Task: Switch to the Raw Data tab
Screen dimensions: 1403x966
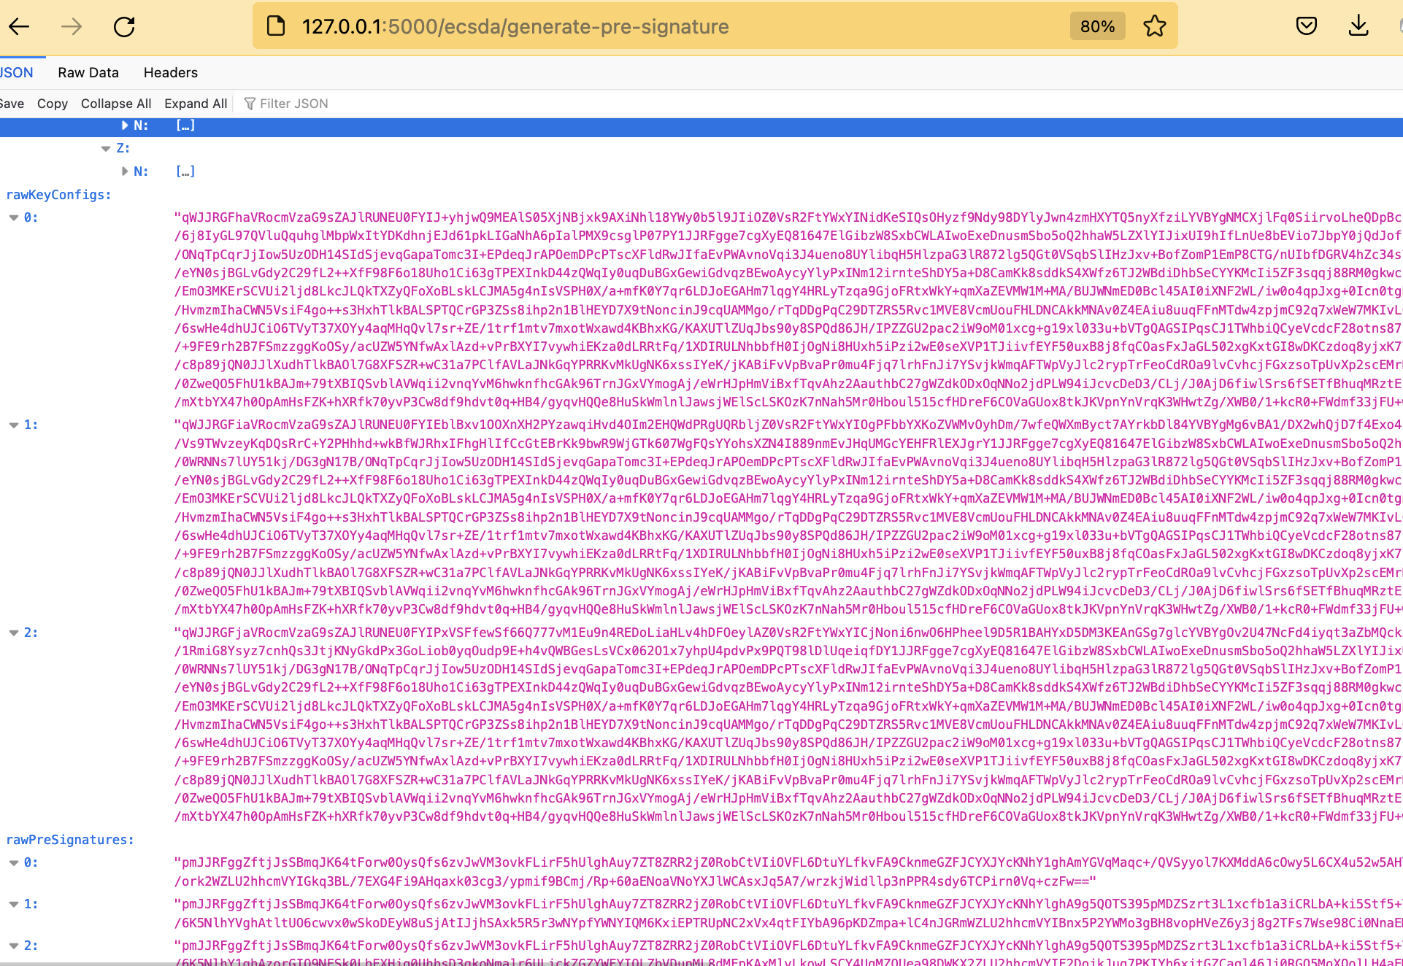Action: 88,72
